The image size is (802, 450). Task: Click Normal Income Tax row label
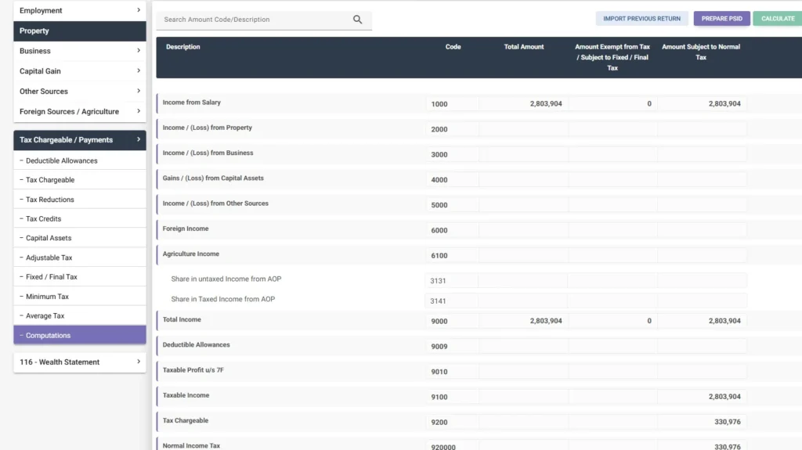click(191, 445)
